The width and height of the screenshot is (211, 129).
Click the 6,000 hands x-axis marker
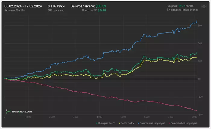pyautogui.click(x=146, y=117)
